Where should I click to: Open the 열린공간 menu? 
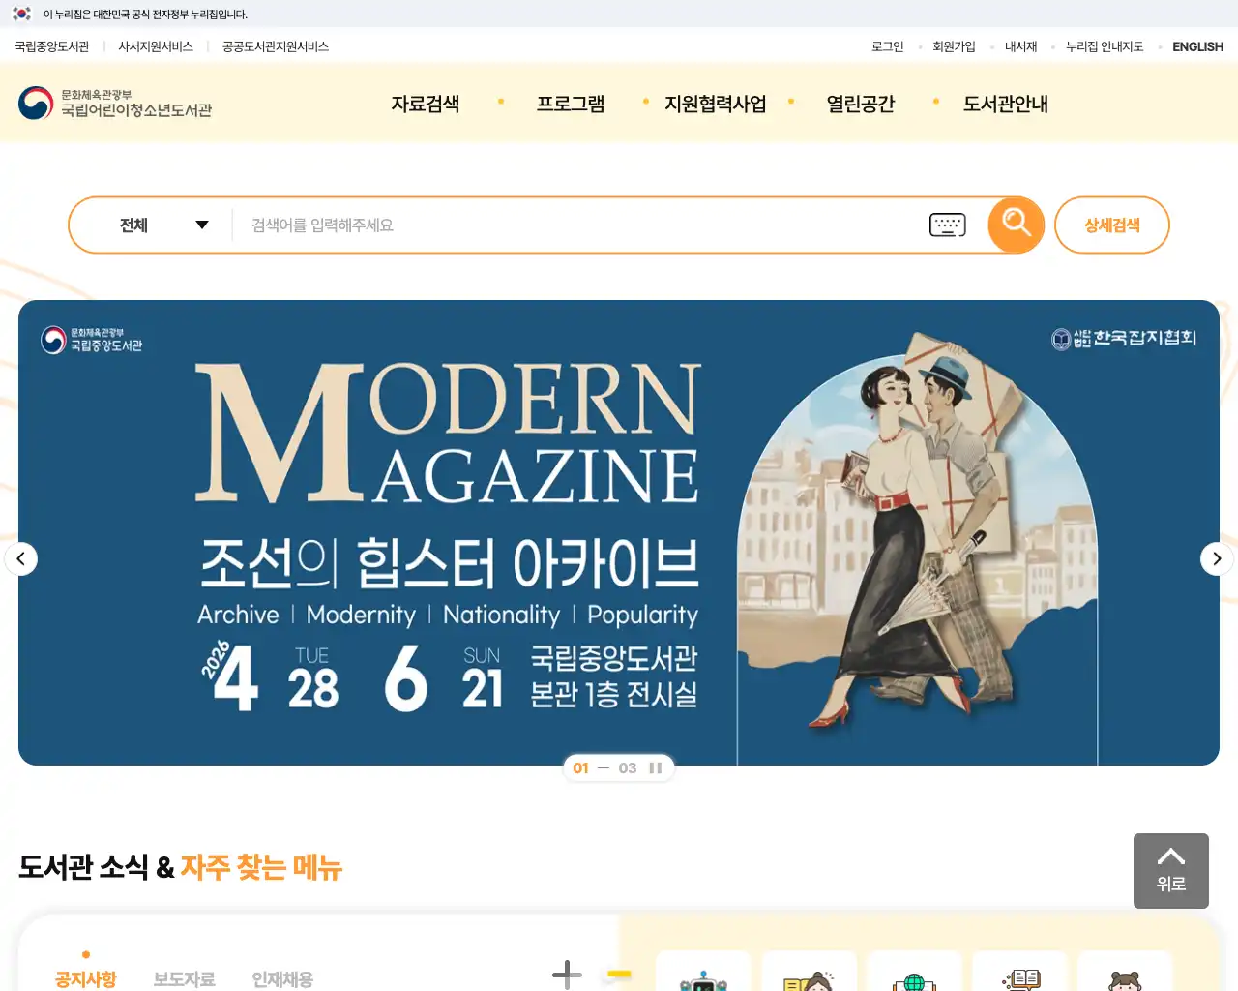pos(861,104)
